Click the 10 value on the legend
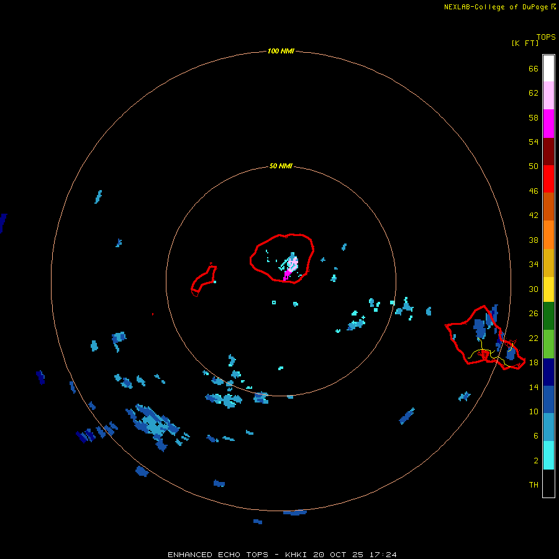Screen dimensions: 559x559 coord(534,411)
